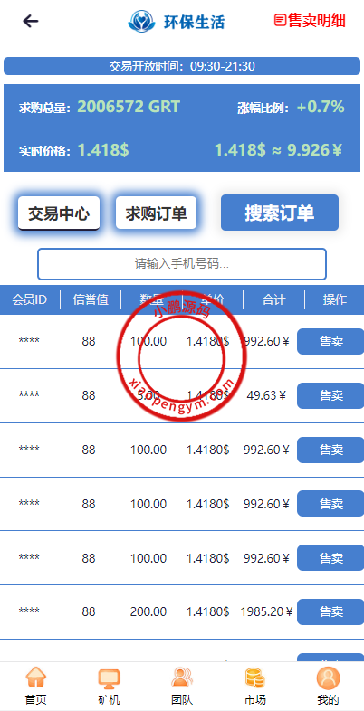Screen dimensions: 364x711
Task: Select the 市场 market coins icon
Action: coord(254,678)
